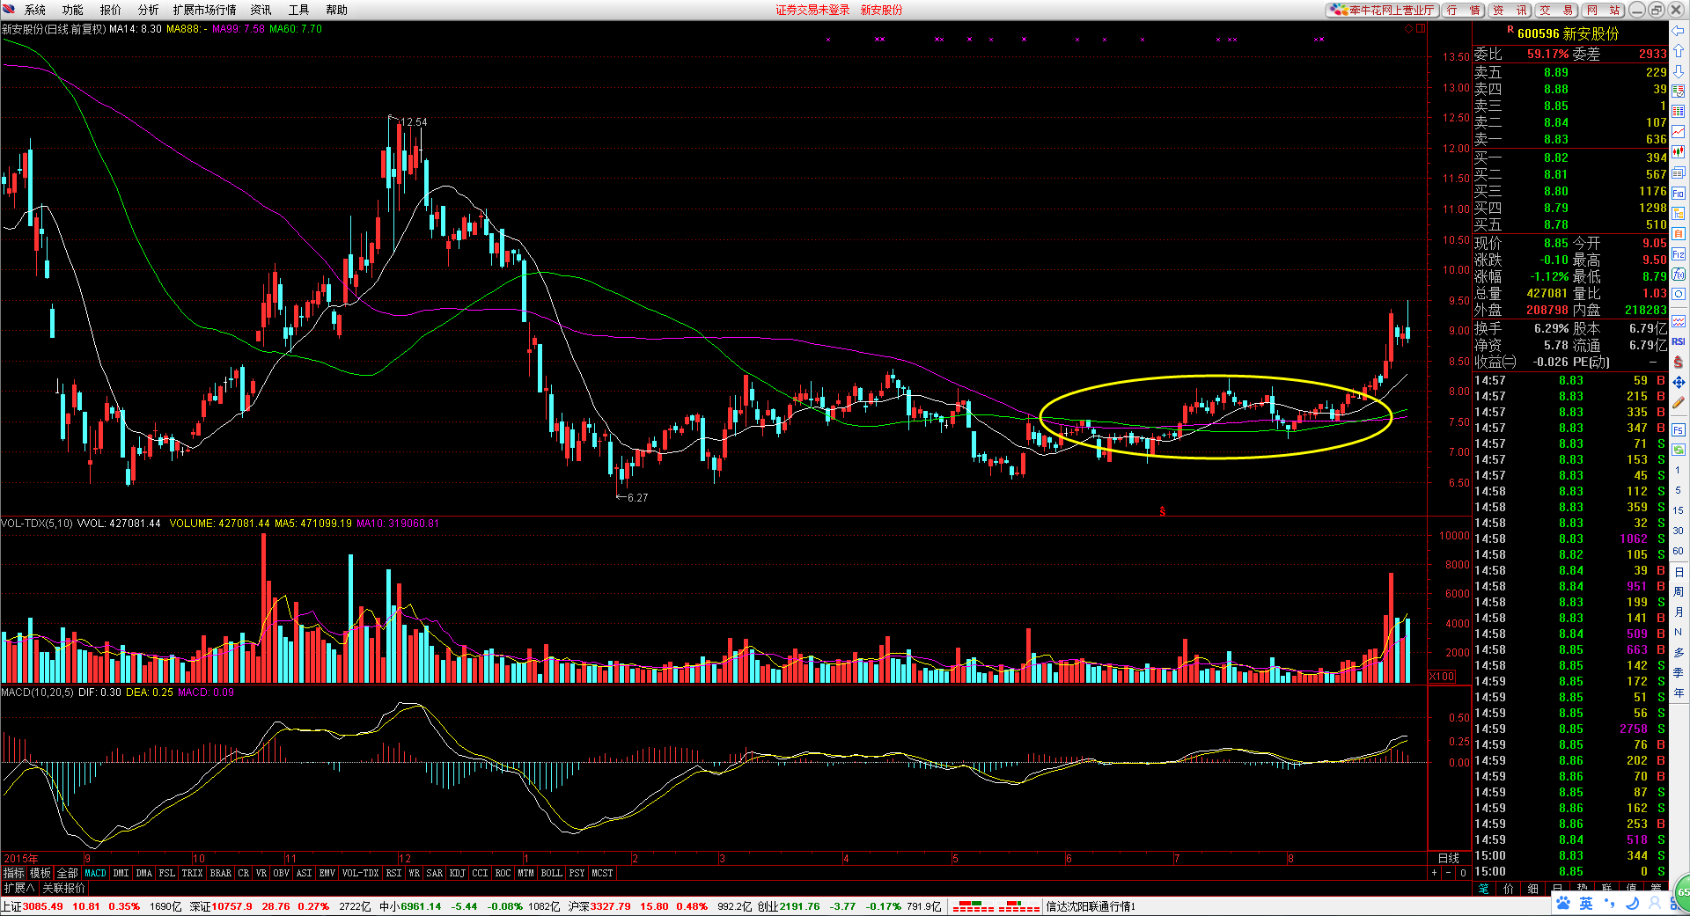The height and width of the screenshot is (916, 1690).
Task: Click the paw icon in IME bar
Action: 1563,904
